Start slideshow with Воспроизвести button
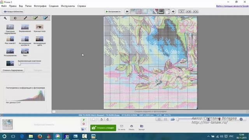The width and height of the screenshot is (249, 140). (113, 12)
